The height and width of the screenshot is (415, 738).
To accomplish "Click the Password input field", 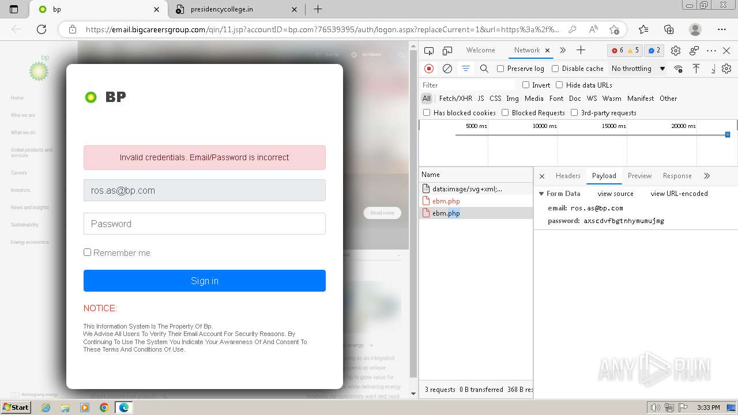I will point(205,224).
